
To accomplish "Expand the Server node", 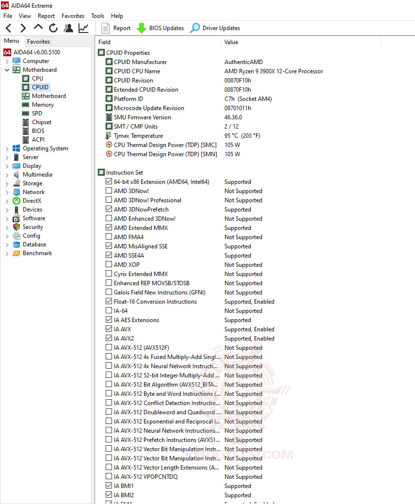I will coord(7,157).
